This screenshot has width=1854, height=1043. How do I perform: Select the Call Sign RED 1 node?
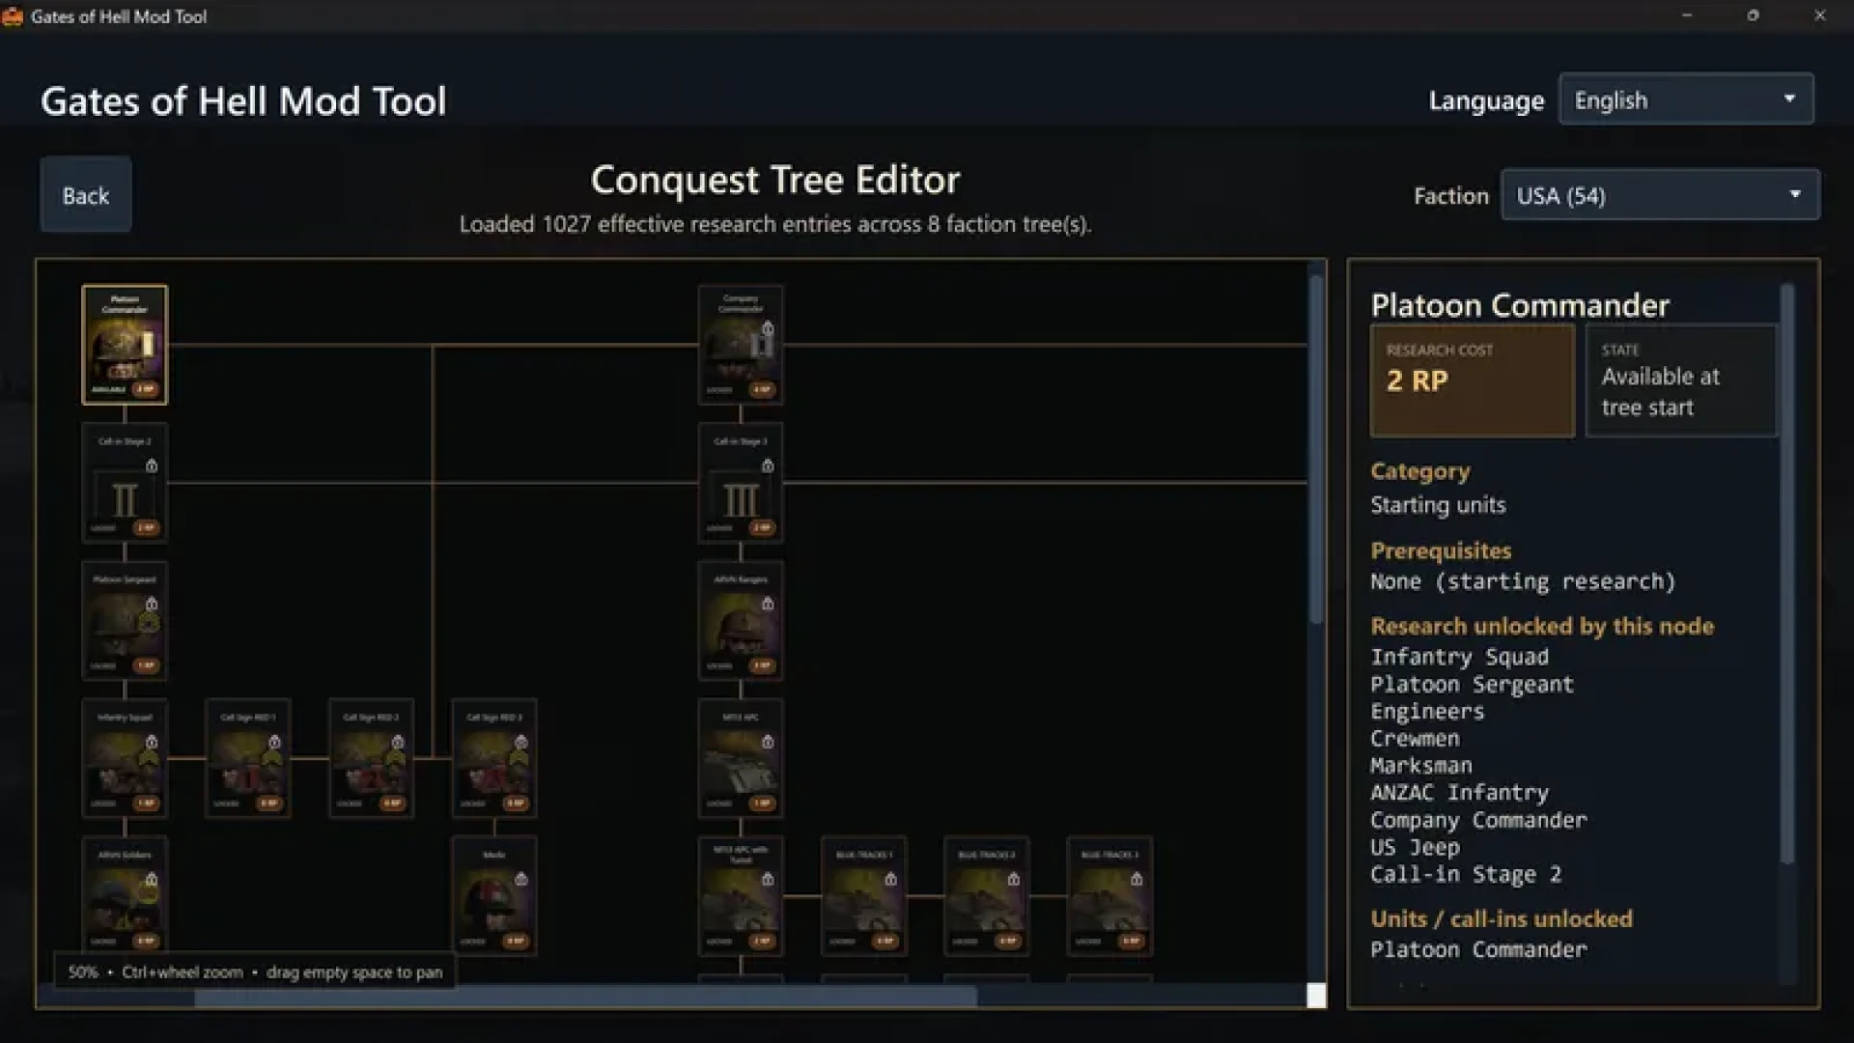pos(248,758)
